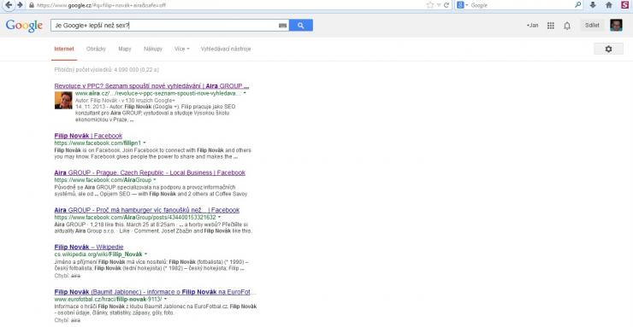The image size is (633, 327).
Task: Open the Google apps grid icon
Action: 550,26
